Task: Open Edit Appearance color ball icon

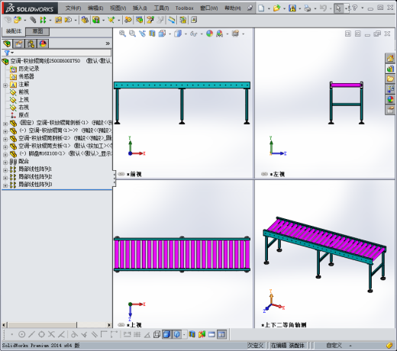Action: 209,34
